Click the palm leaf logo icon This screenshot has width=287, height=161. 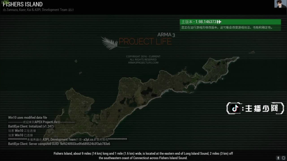[110, 43]
